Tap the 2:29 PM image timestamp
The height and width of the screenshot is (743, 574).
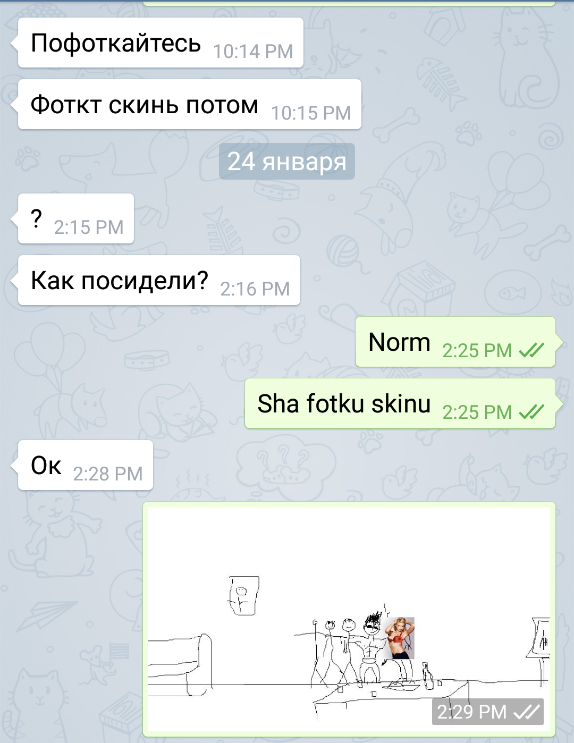(x=472, y=712)
